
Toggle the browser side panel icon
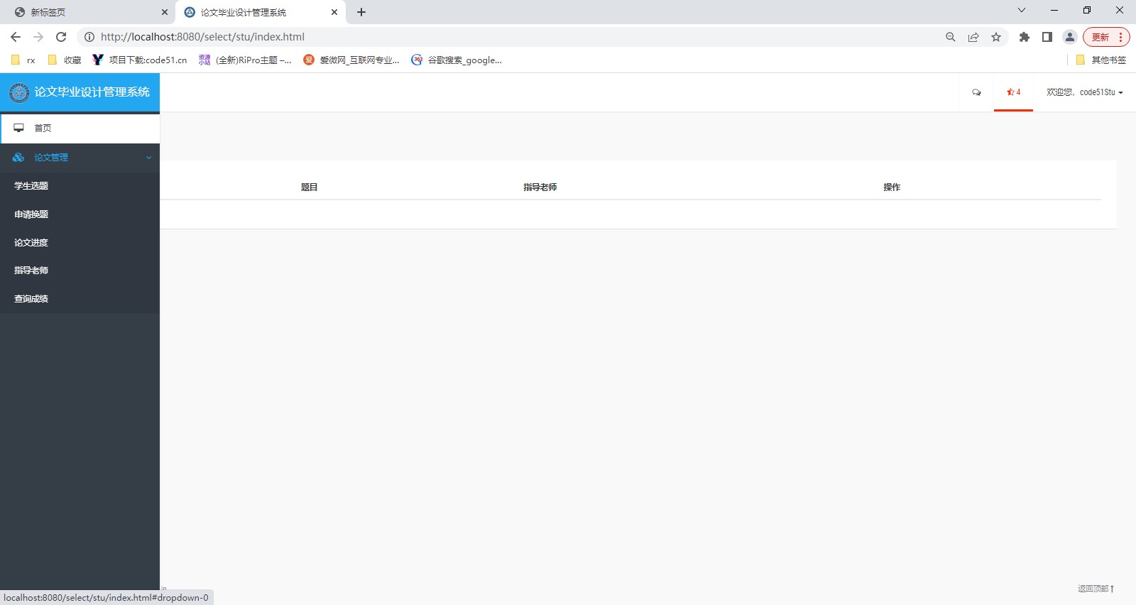click(x=1047, y=37)
